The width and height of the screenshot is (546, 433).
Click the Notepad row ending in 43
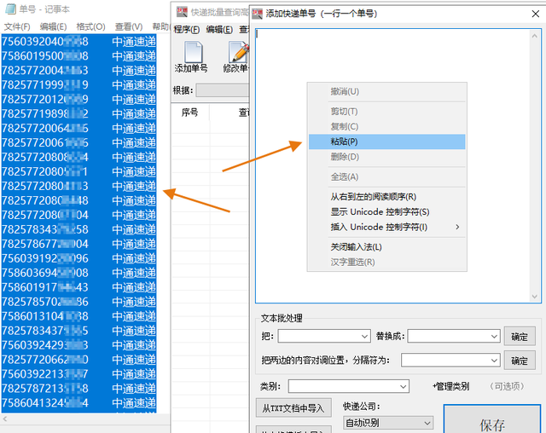pyautogui.click(x=78, y=287)
